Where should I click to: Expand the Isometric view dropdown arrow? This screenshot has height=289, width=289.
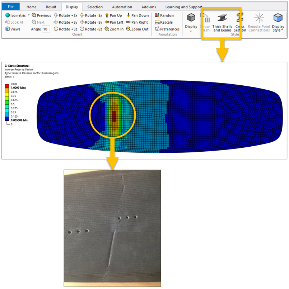(29, 15)
